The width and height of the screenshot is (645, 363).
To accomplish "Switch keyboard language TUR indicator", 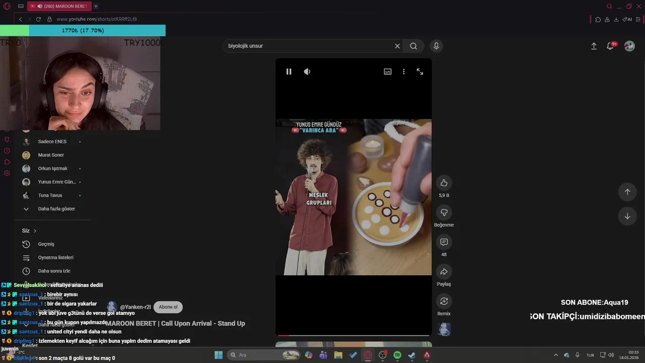I will point(590,355).
